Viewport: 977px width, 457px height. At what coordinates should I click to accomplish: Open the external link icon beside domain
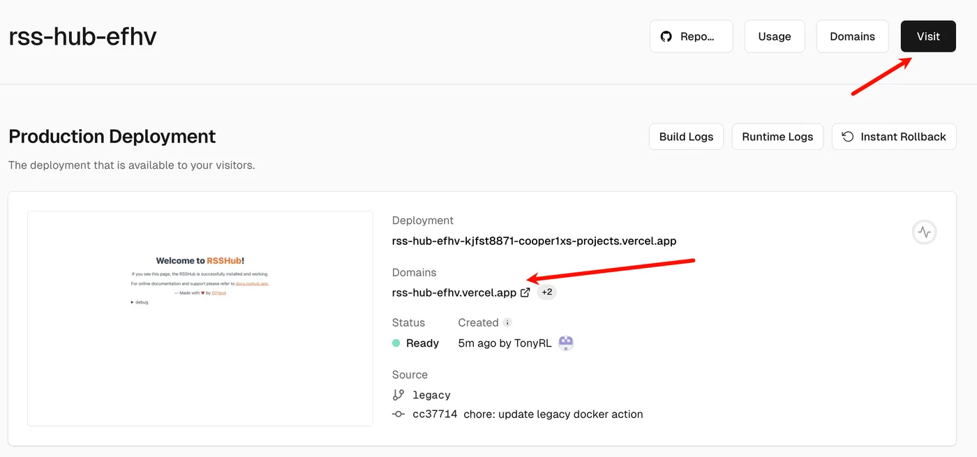point(525,292)
